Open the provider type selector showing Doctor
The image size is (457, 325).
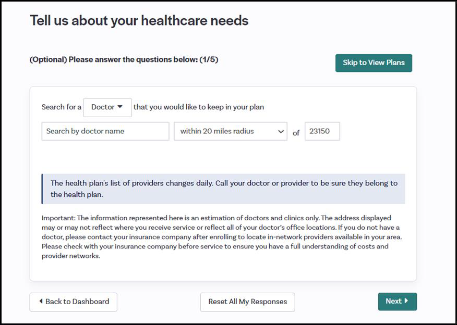point(107,107)
